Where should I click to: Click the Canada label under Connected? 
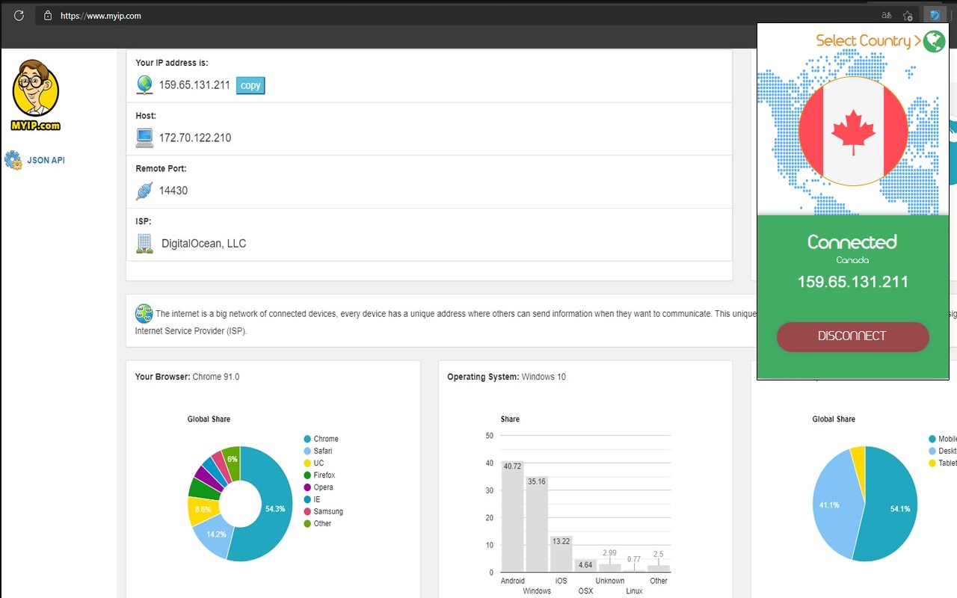[852, 260]
